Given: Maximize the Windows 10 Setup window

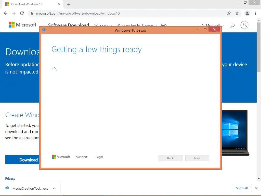Looking at the screenshot, I should 205,30.
